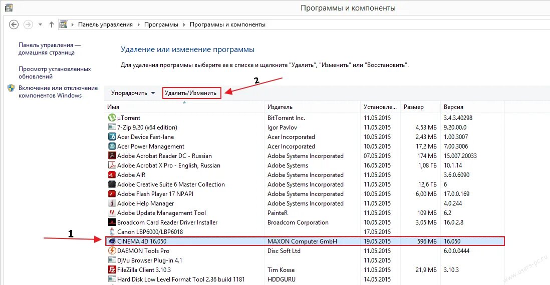Select Canon LBP6000/LBP6018 printer icon
The width and height of the screenshot is (550, 285).
click(112, 231)
